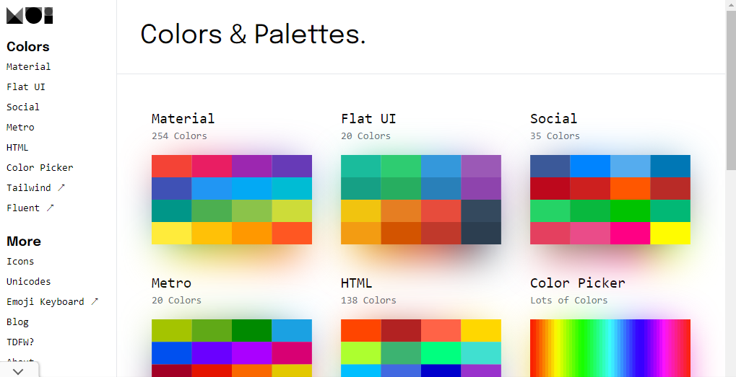Click the scrollbar up arrow
Viewport: 736px width, 377px height.
pos(730,5)
